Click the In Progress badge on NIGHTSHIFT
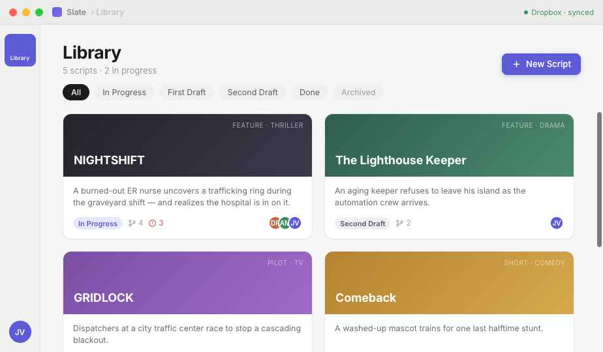 point(98,224)
